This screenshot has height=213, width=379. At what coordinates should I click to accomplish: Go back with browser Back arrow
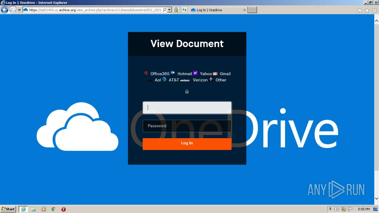click(x=4, y=10)
